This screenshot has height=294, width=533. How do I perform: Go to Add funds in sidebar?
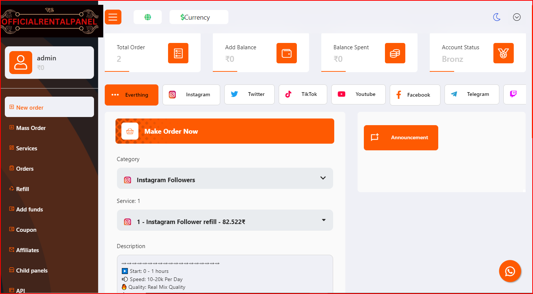click(29, 210)
